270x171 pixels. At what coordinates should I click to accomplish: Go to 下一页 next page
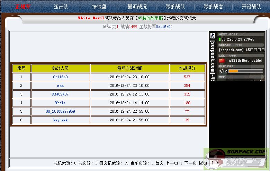click(x=190, y=163)
